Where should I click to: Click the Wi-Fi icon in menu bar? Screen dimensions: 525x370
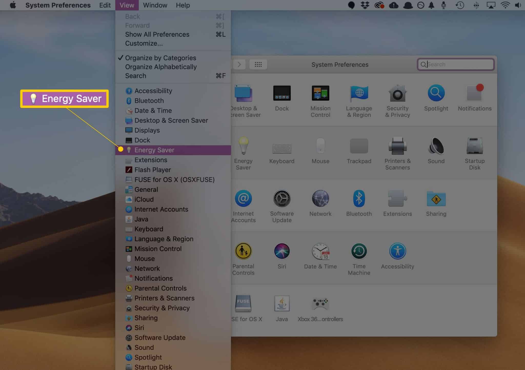click(505, 5)
